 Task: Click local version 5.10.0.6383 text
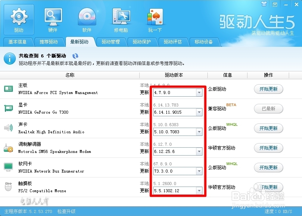pyautogui.click(x=166, y=125)
